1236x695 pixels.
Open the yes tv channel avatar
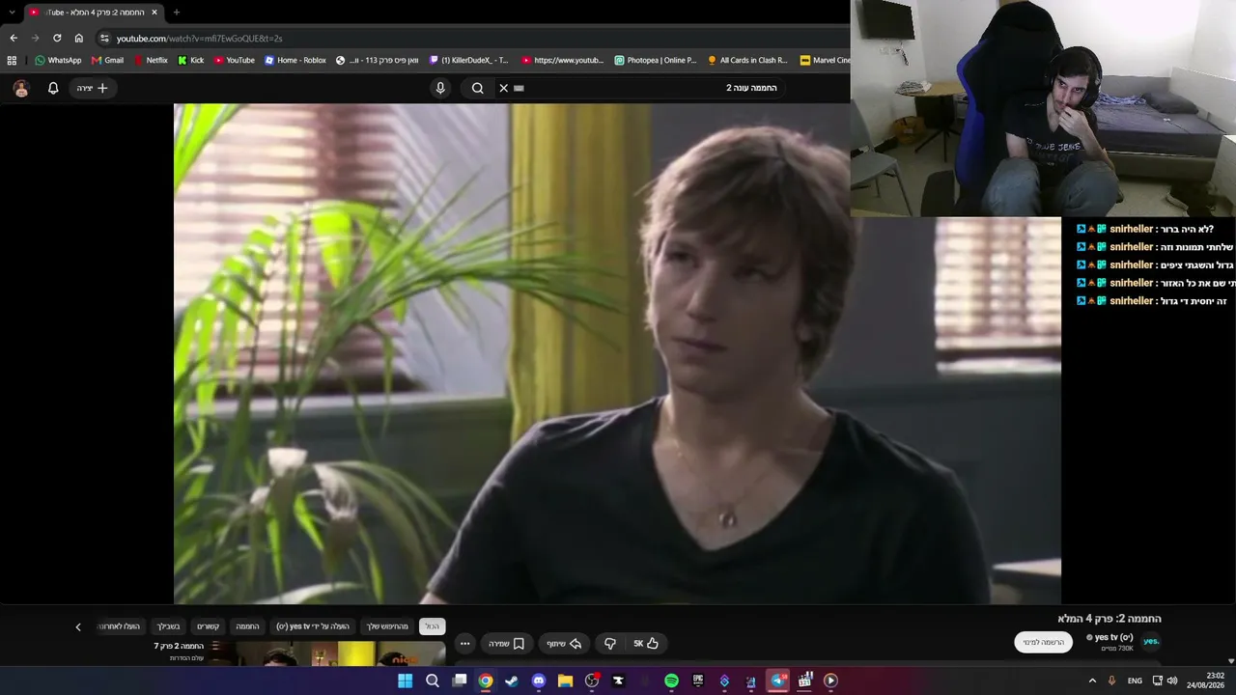(x=1151, y=641)
